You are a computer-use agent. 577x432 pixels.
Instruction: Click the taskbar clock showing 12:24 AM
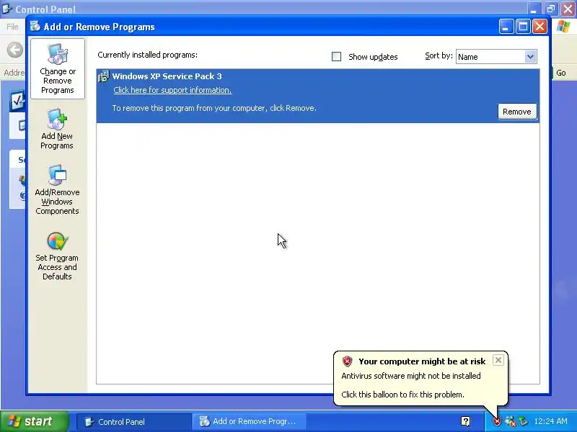click(x=550, y=421)
